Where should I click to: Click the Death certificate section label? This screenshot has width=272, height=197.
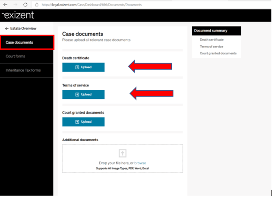coord(76,58)
